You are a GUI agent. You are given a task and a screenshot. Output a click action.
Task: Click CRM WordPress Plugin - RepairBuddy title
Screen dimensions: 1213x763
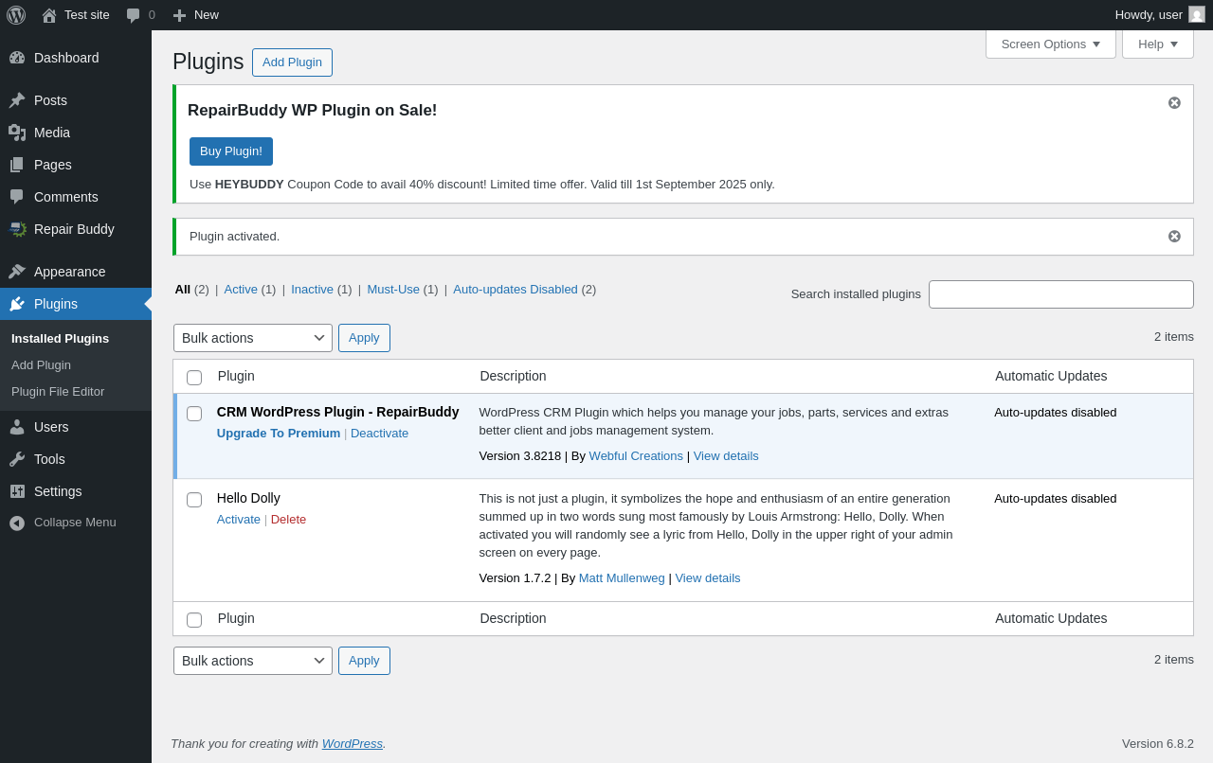pyautogui.click(x=337, y=412)
